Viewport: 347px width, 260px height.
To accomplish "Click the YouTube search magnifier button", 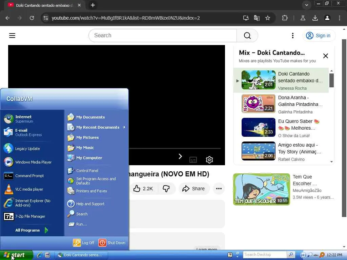I will click(x=247, y=36).
